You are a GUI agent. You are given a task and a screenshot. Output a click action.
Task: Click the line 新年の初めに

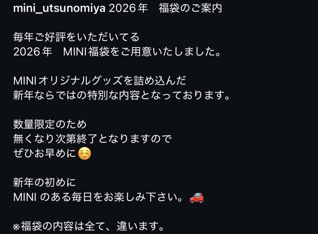point(45,182)
